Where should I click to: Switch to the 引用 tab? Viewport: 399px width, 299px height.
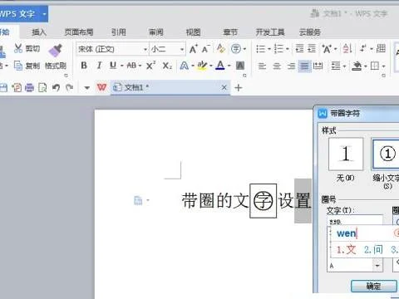119,32
